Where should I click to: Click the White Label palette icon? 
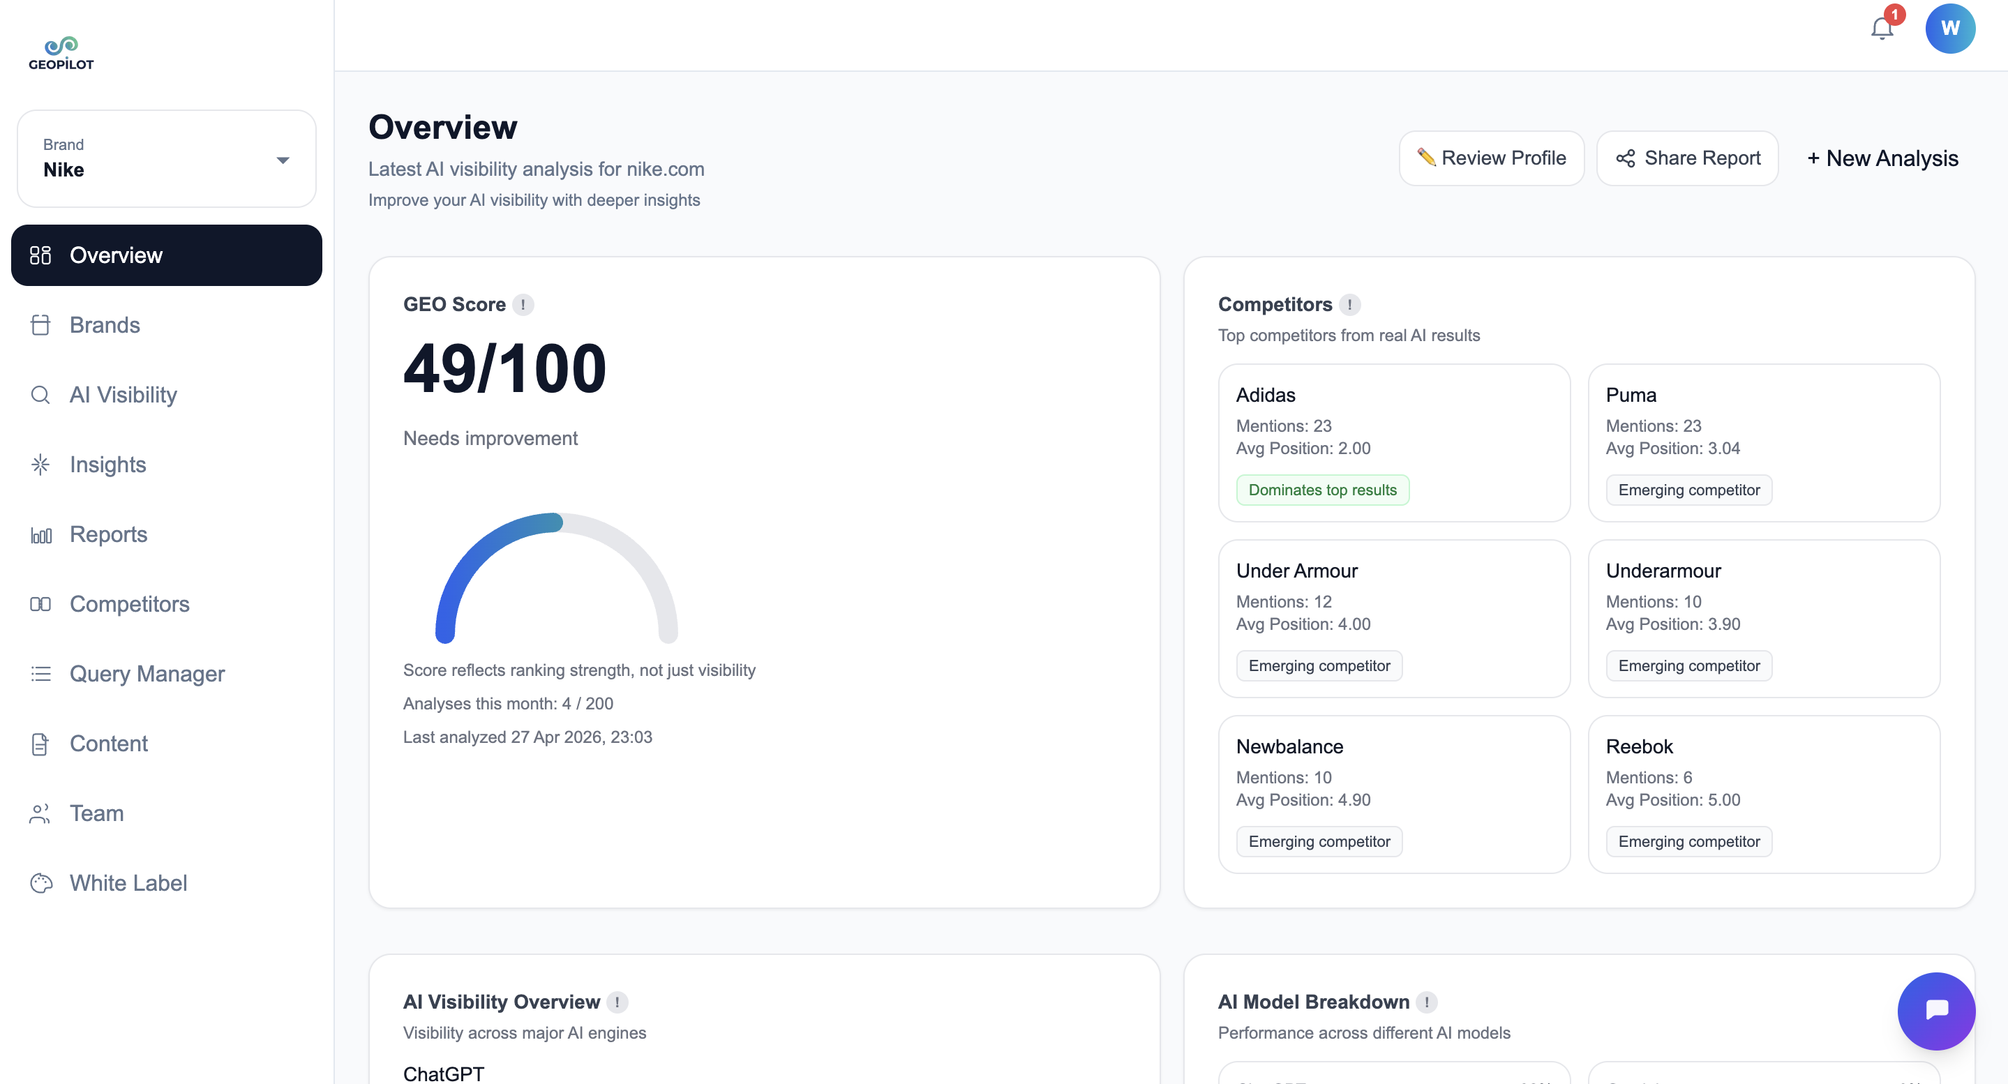pyautogui.click(x=40, y=883)
